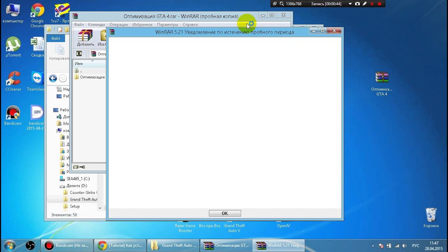Open the Избранное menu in WinRAR
This screenshot has width=448, height=252.
pos(142,24)
